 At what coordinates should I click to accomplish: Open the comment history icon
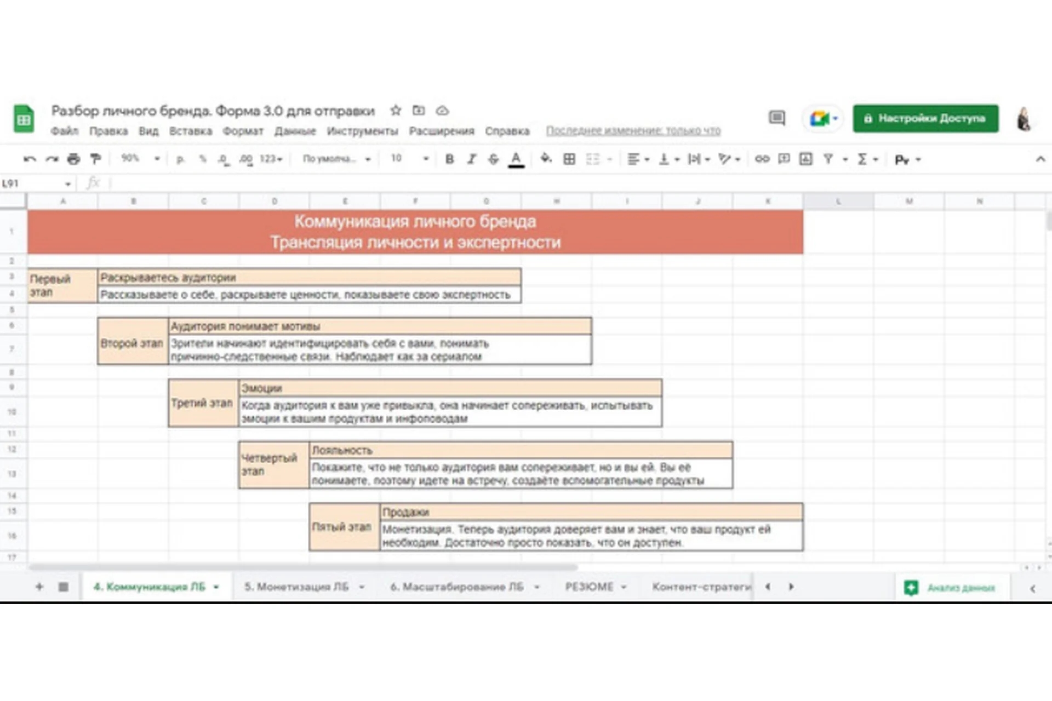(776, 118)
